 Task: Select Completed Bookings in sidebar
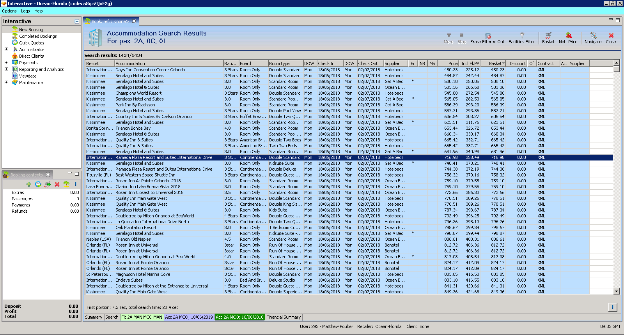pos(38,36)
